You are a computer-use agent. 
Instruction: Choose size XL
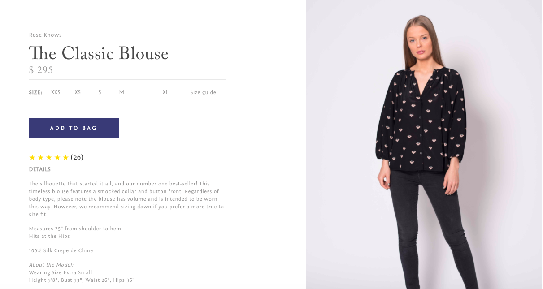pos(165,92)
